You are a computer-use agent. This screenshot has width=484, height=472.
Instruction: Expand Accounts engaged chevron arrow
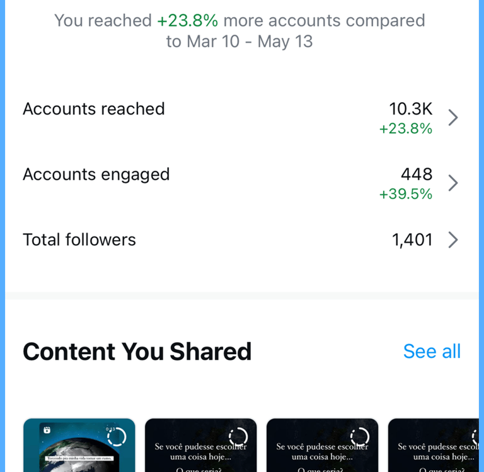tap(452, 183)
